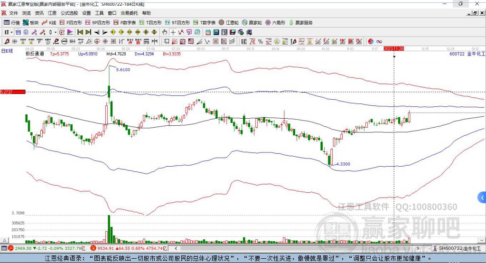Open the 江恩轮 Gann wheel
The width and height of the screenshot is (486, 263).
(229, 23)
